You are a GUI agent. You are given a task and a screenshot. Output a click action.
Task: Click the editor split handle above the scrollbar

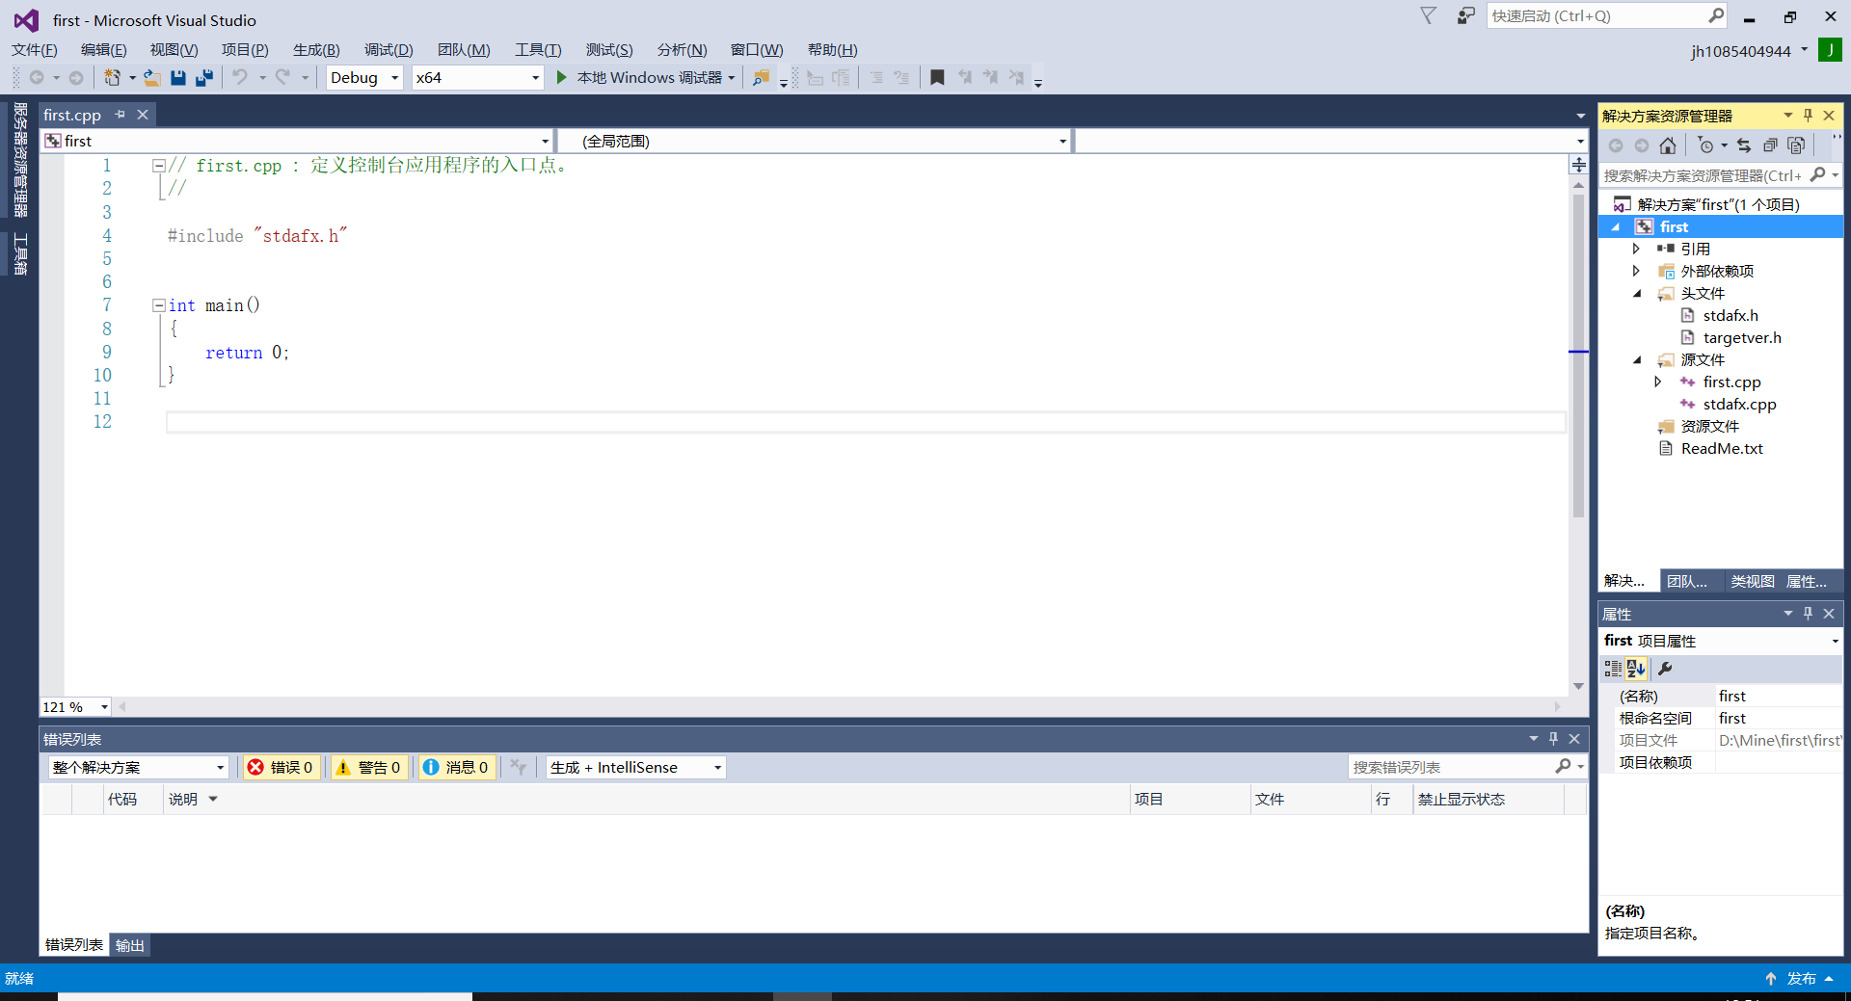[x=1579, y=165]
